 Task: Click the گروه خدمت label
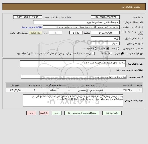136,77
